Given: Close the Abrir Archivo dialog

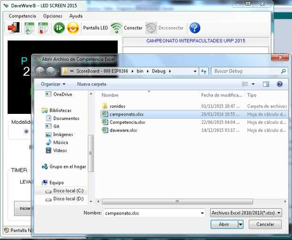Looking at the screenshot, I should 280,57.
